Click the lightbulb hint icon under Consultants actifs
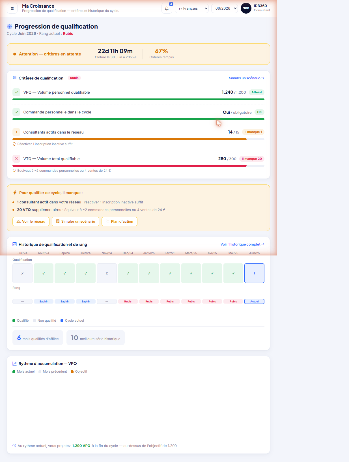The width and height of the screenshot is (349, 462). coord(14,144)
